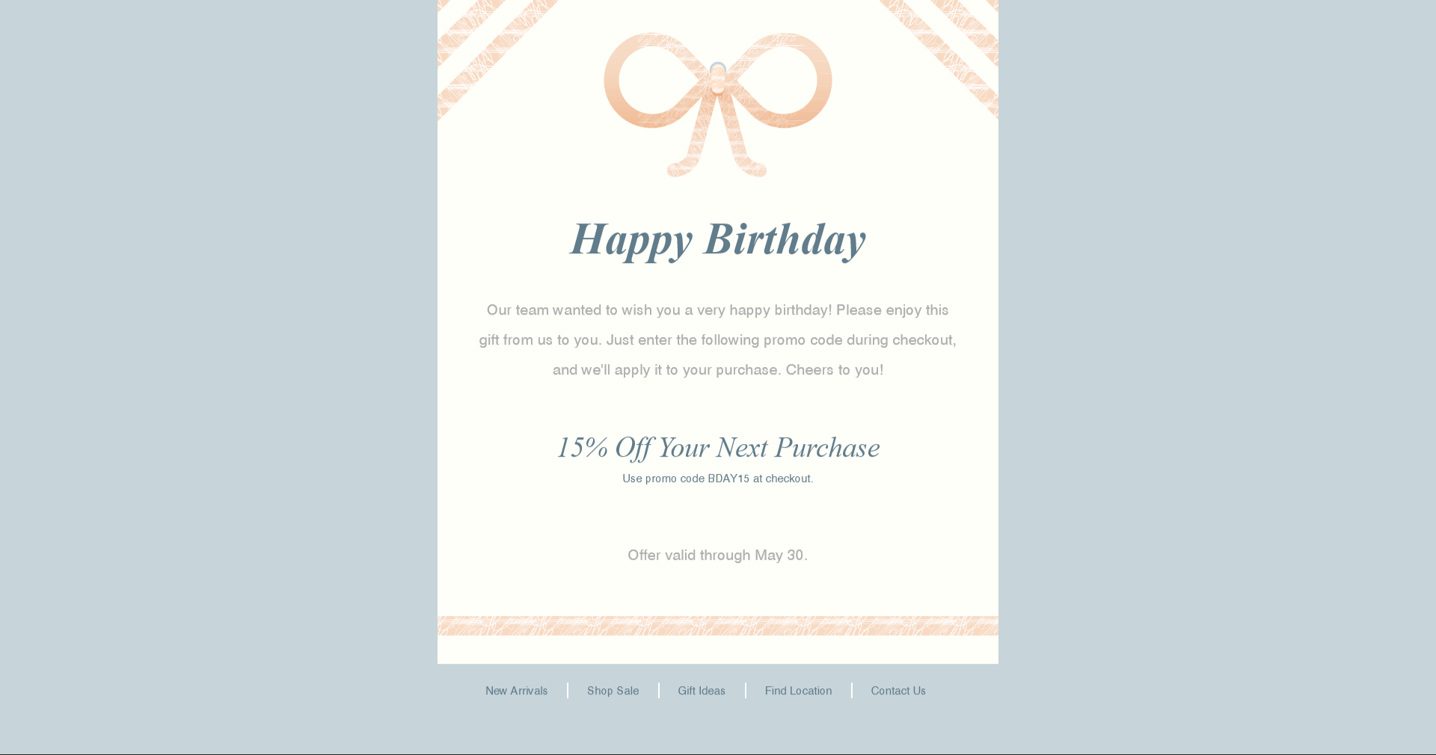This screenshot has width=1436, height=755.
Task: Click divider between New Arrivals and Shop Sale
Action: (x=568, y=691)
